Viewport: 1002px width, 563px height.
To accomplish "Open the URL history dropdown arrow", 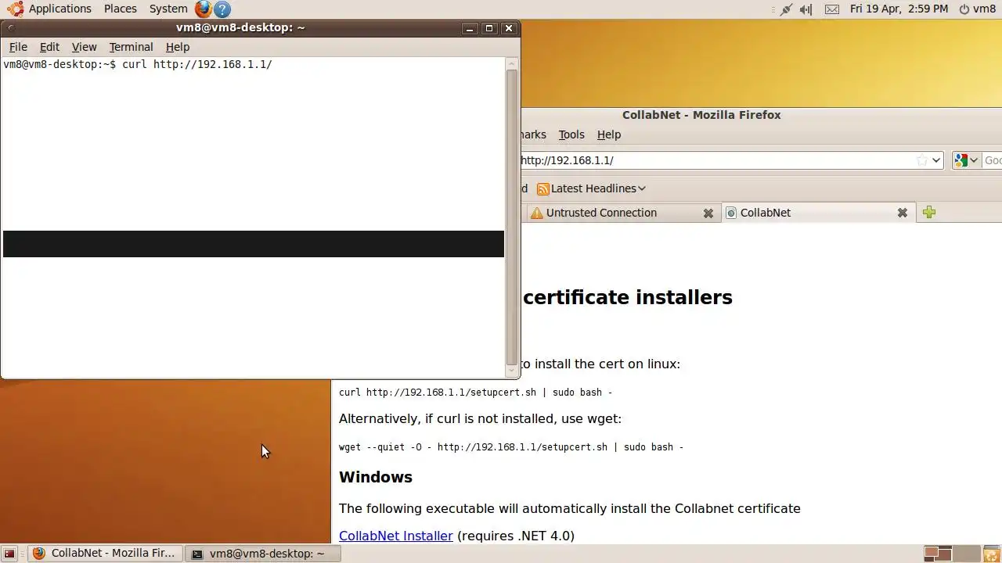I will tap(936, 160).
